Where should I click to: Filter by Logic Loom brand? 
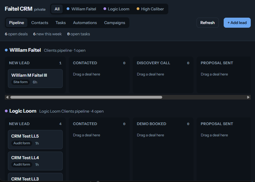117,9
